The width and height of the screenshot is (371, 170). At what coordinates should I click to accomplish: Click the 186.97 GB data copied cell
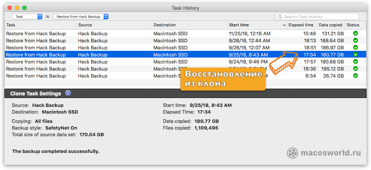(x=332, y=48)
